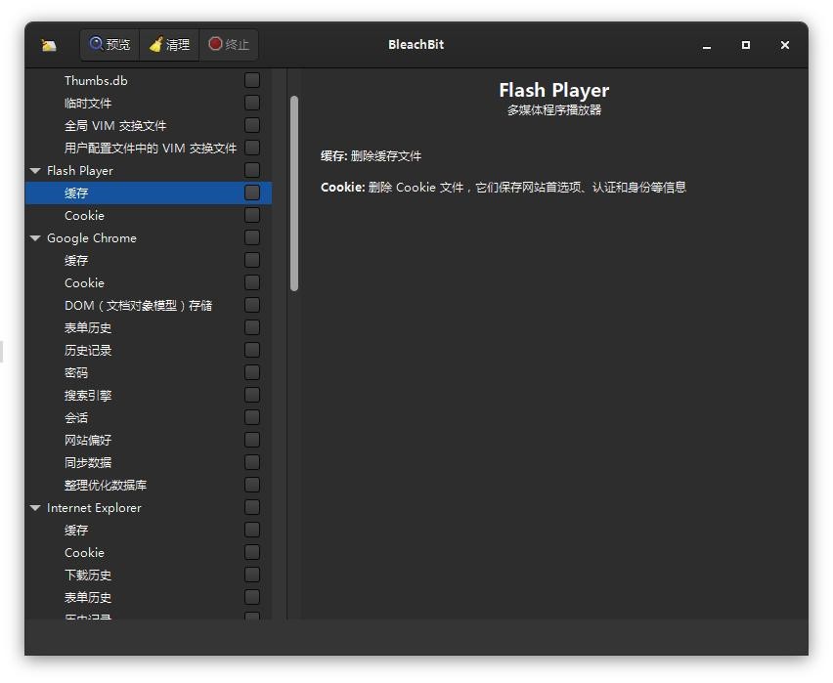
Task: Select Chrome 历史记录 row
Action: [x=149, y=351]
